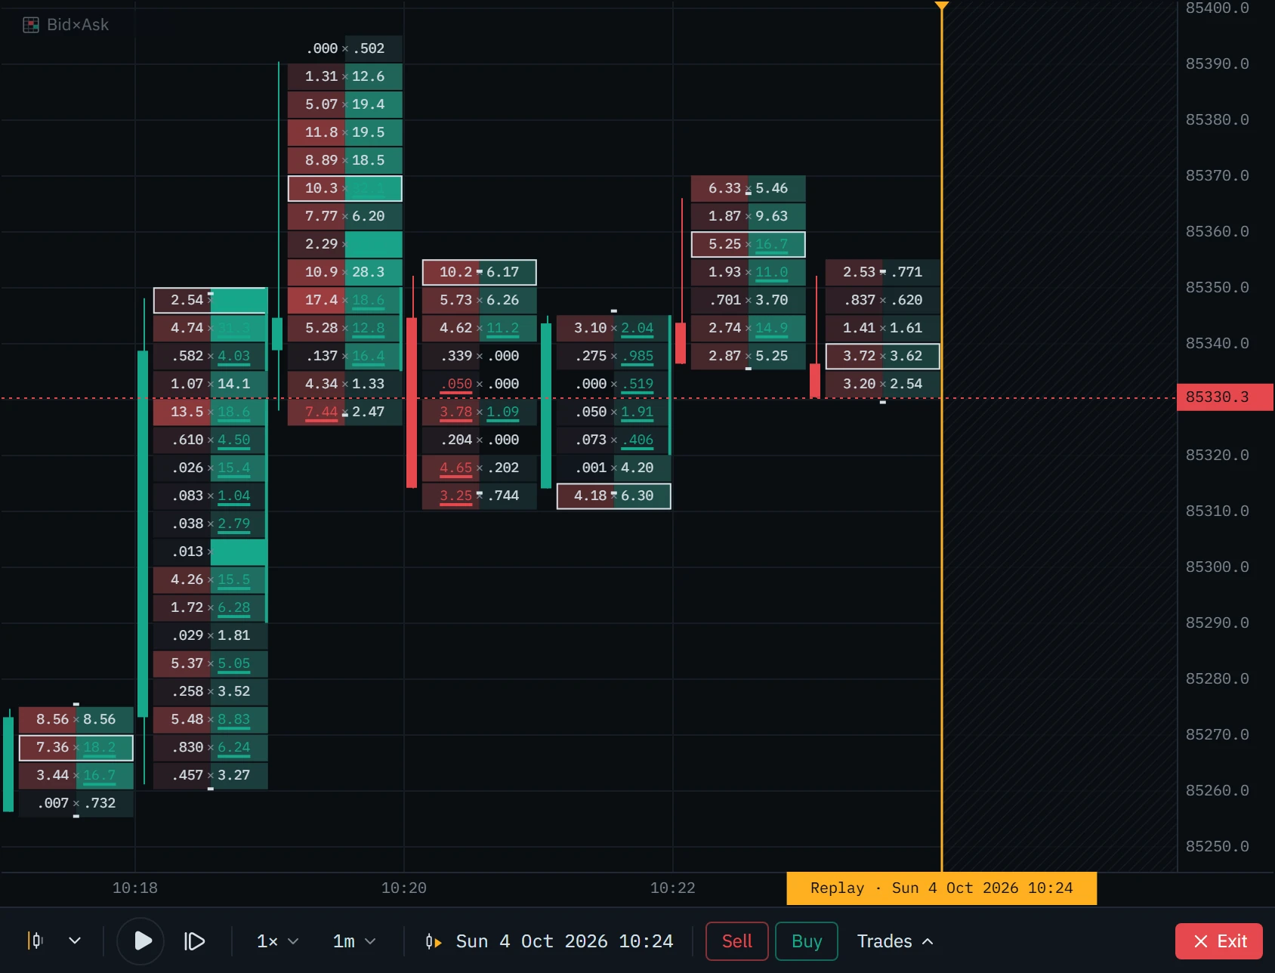The width and height of the screenshot is (1275, 973).
Task: Select the orange replay cursor marker at top
Action: pos(941,6)
